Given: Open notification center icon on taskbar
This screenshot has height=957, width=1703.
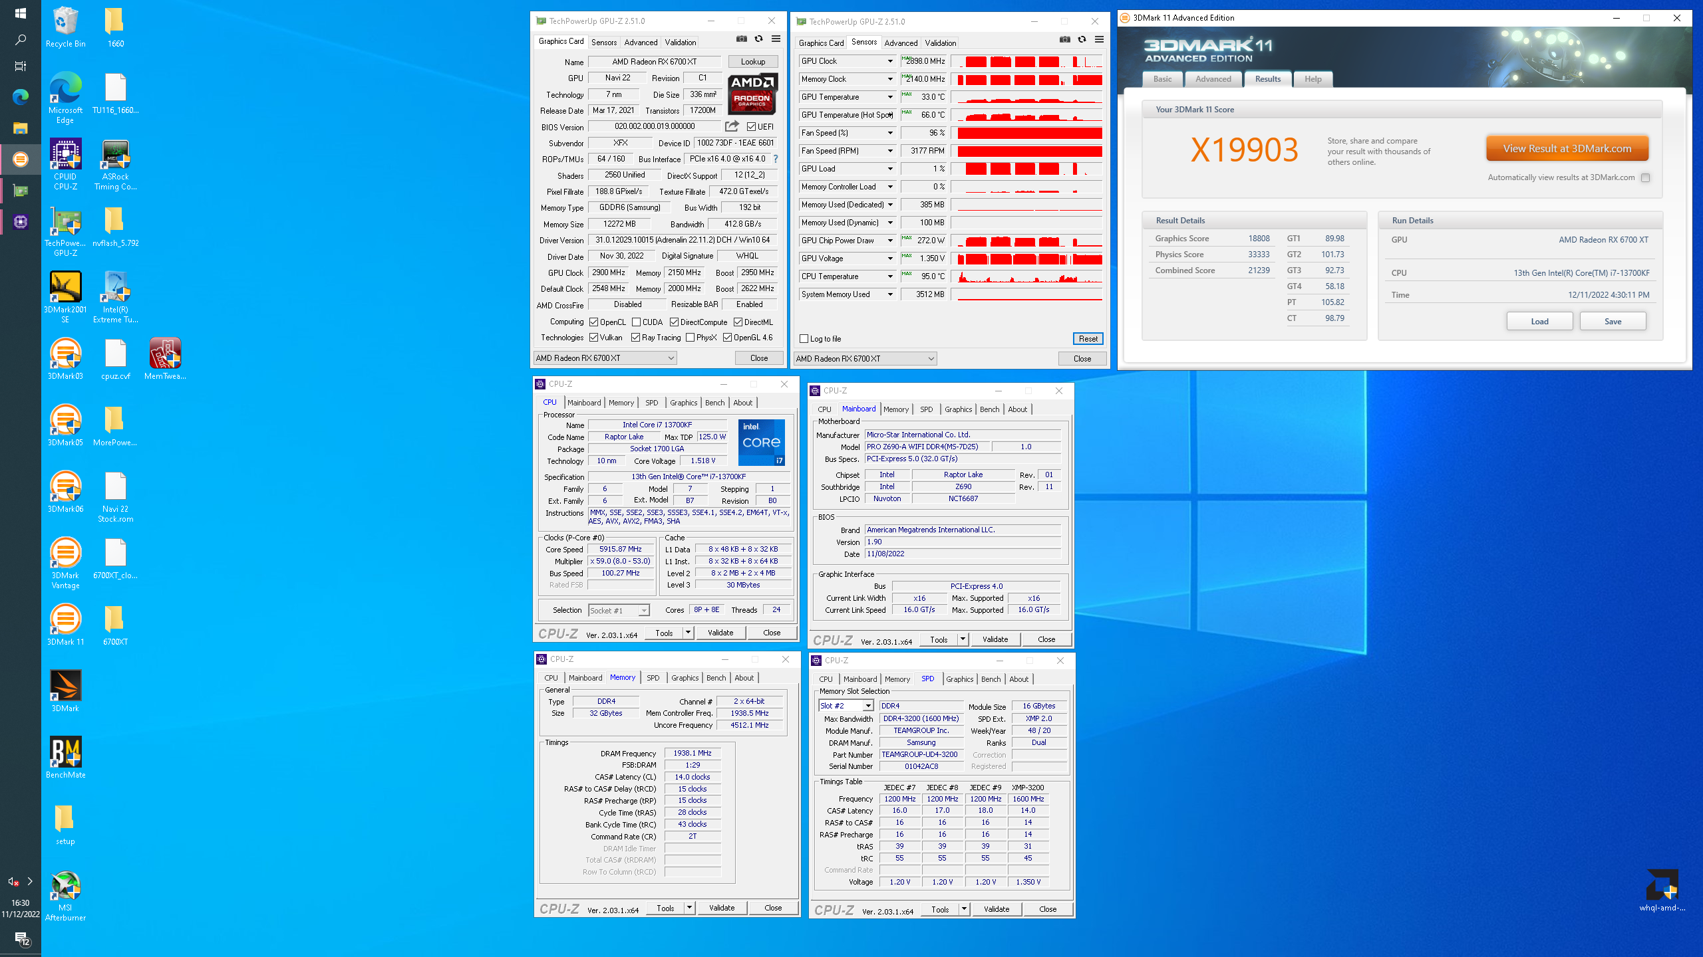Looking at the screenshot, I should coord(22,938).
